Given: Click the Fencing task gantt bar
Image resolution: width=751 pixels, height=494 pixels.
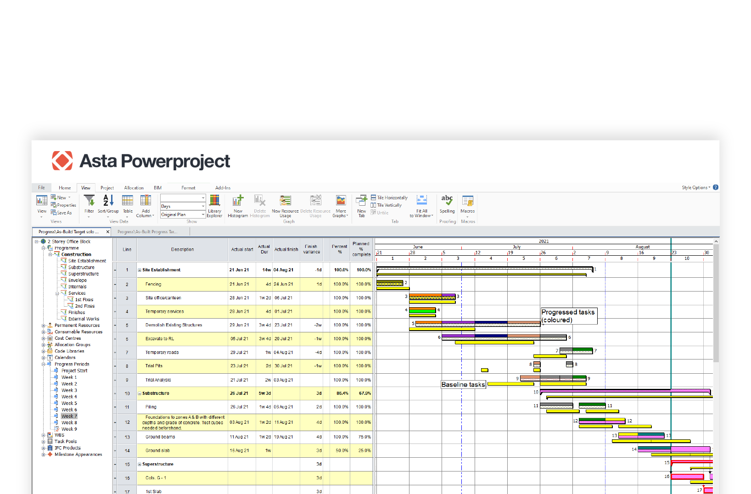Looking at the screenshot, I should (x=390, y=284).
